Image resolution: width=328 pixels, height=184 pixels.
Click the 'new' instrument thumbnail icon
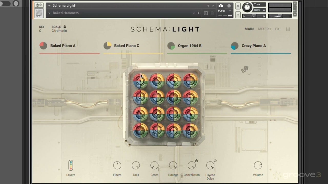tap(39, 13)
